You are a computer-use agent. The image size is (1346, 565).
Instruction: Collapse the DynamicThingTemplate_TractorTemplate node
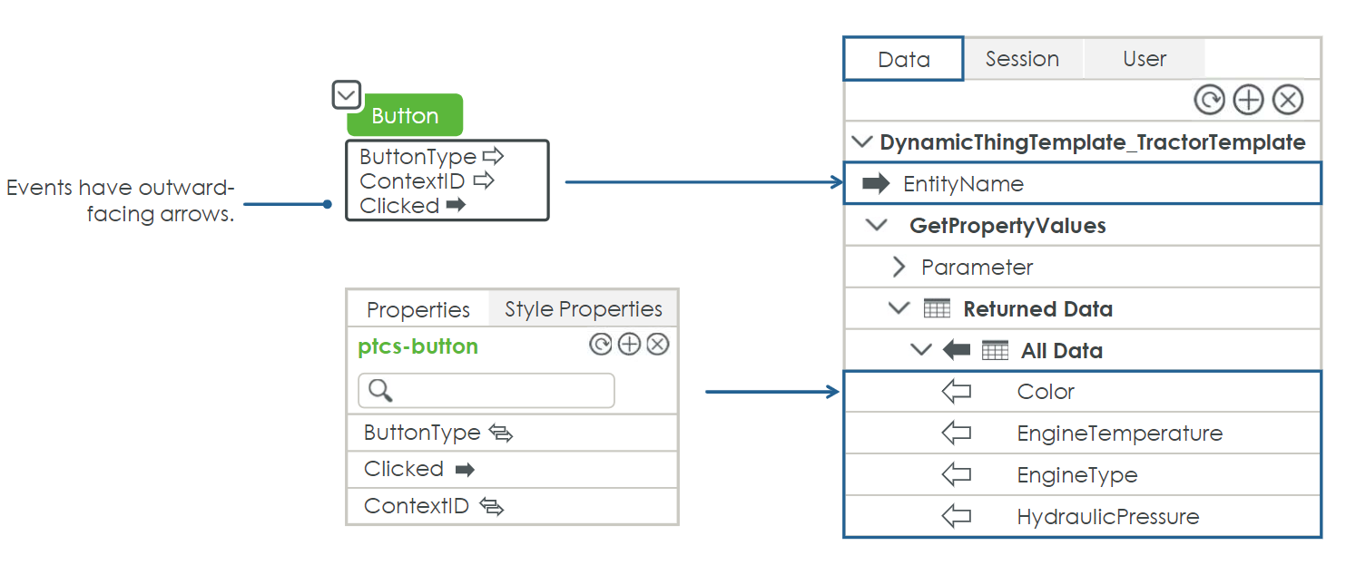(x=861, y=142)
